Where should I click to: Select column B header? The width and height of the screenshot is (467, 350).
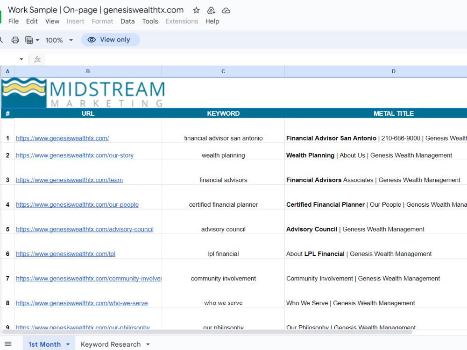point(88,71)
